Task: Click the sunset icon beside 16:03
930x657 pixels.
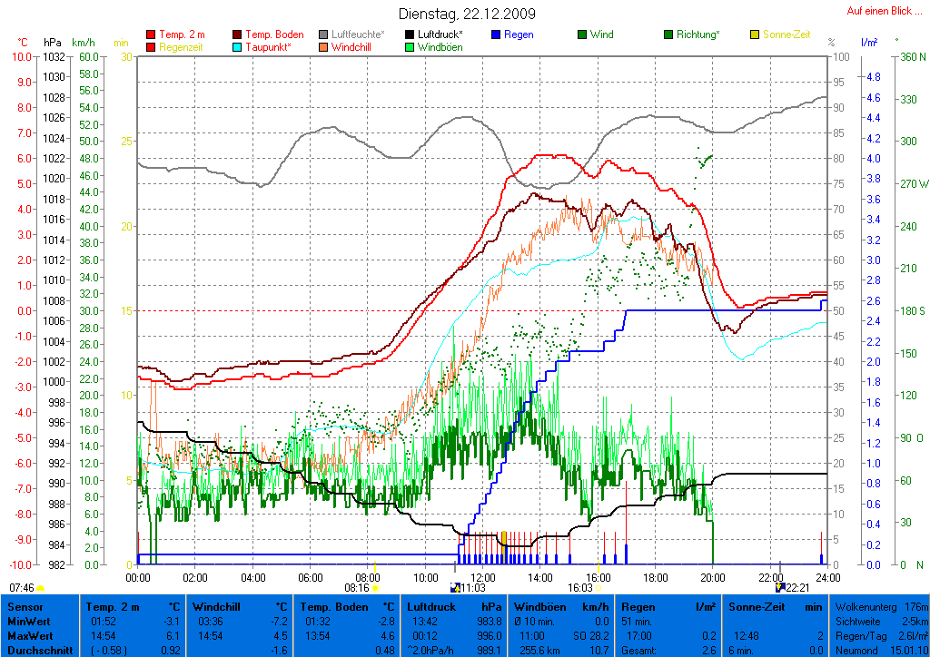Action: [x=598, y=588]
